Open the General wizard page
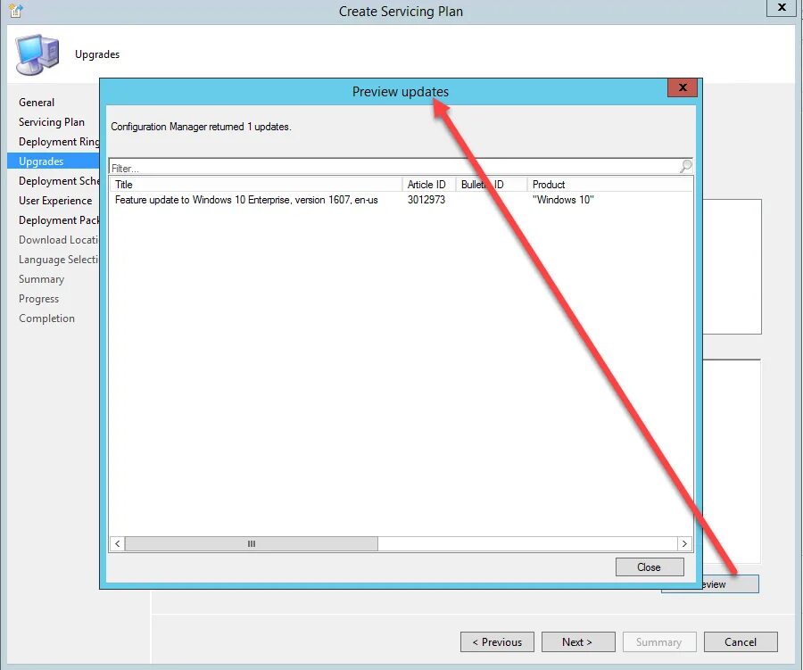This screenshot has height=670, width=803. (37, 103)
